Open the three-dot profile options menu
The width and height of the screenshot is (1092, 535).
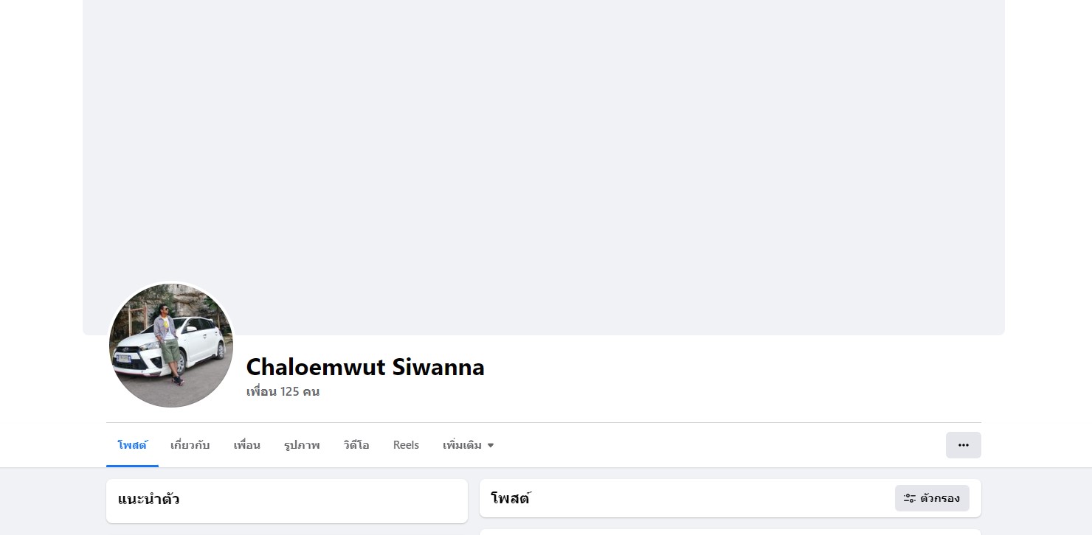[x=963, y=445]
